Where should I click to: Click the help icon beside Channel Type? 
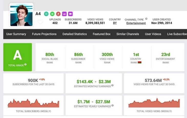pos(146,19)
